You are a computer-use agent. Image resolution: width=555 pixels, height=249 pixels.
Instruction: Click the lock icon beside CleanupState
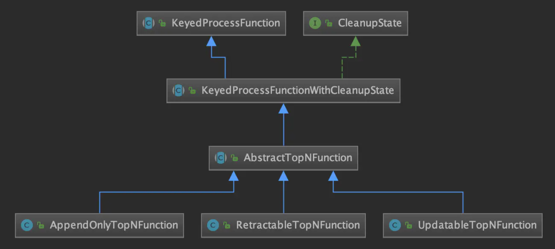328,24
